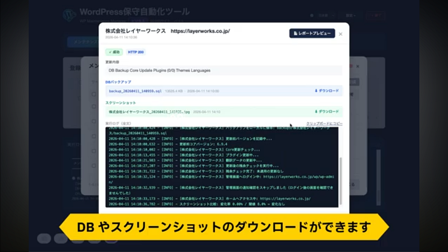Click the DBバックアップ section heading
448x252 pixels.
pyautogui.click(x=118, y=82)
